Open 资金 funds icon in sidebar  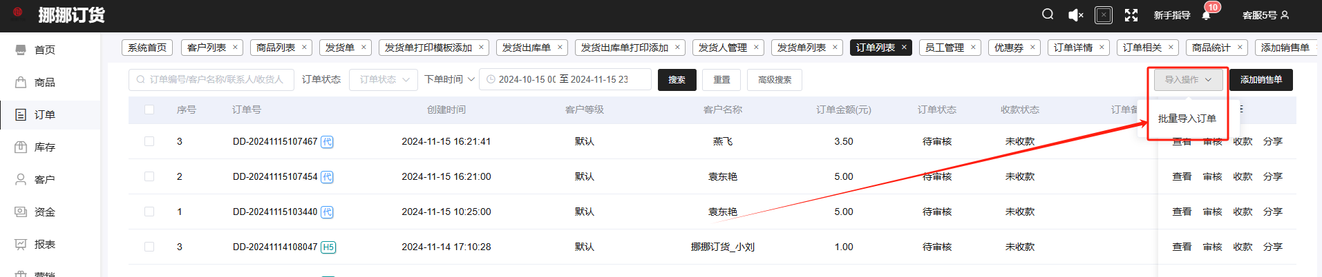pyautogui.click(x=21, y=212)
